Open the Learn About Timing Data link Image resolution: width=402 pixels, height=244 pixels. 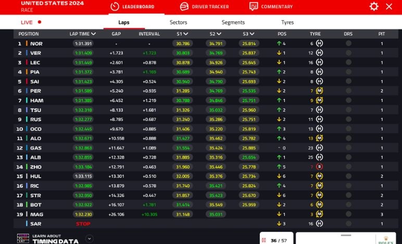coord(55,239)
